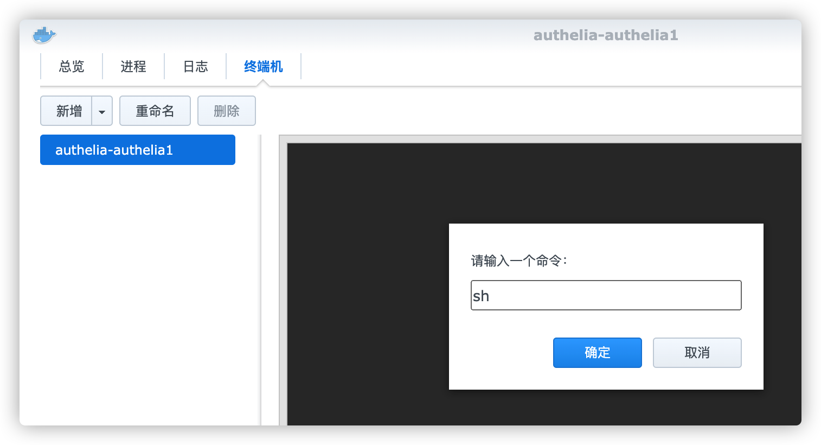Image resolution: width=821 pixels, height=445 pixels.
Task: Click the authelia-authelia1 window title
Action: (606, 35)
